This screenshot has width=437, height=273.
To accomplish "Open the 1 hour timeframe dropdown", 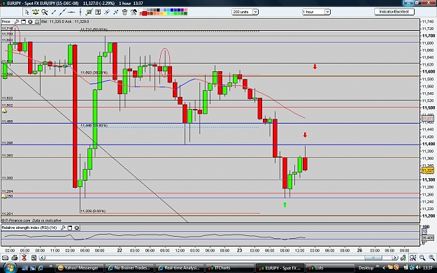I will pos(316,12).
